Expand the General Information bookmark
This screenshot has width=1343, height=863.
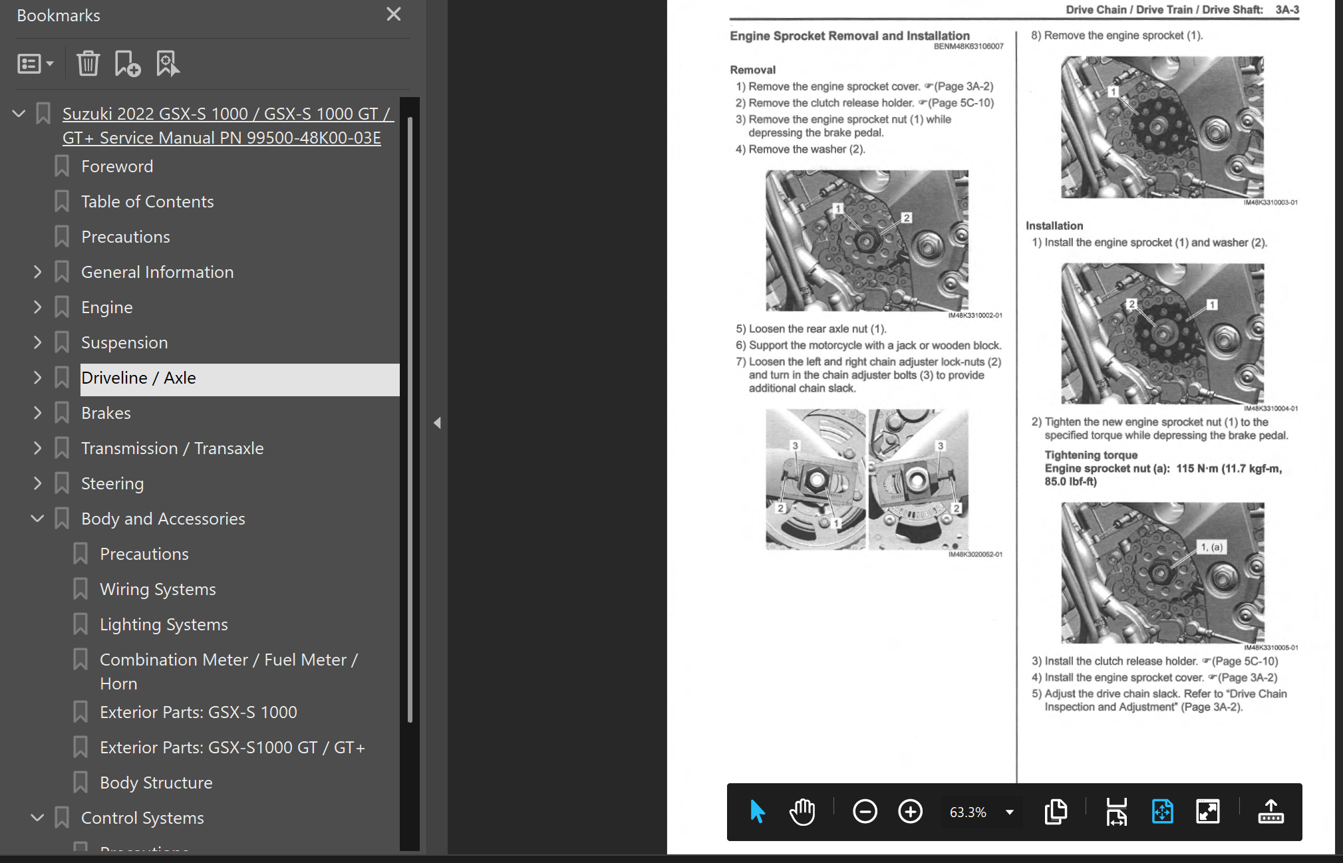pos(38,272)
